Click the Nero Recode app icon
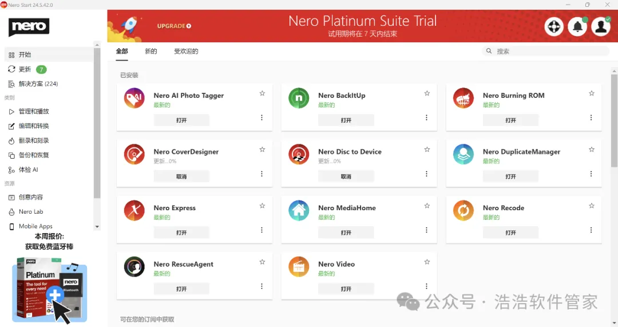The width and height of the screenshot is (618, 327). [463, 211]
